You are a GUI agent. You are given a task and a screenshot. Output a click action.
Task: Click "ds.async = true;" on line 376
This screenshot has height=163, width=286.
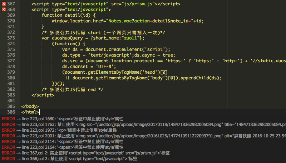(155, 55)
